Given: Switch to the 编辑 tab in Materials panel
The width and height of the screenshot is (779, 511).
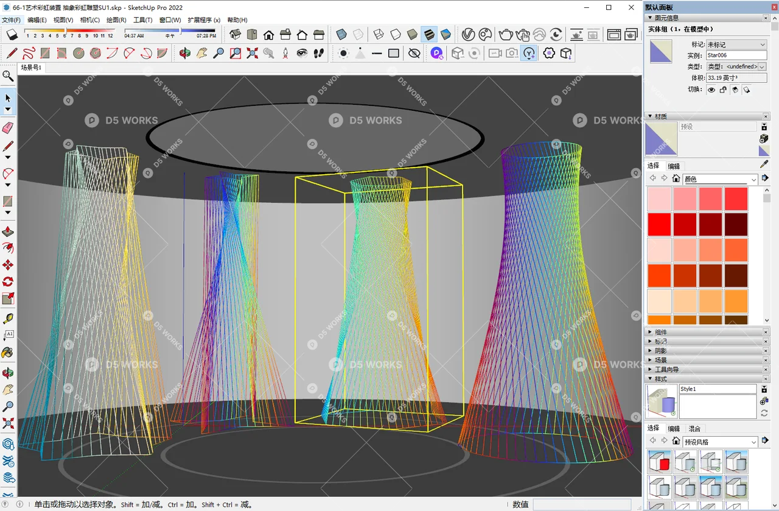Looking at the screenshot, I should 674,166.
